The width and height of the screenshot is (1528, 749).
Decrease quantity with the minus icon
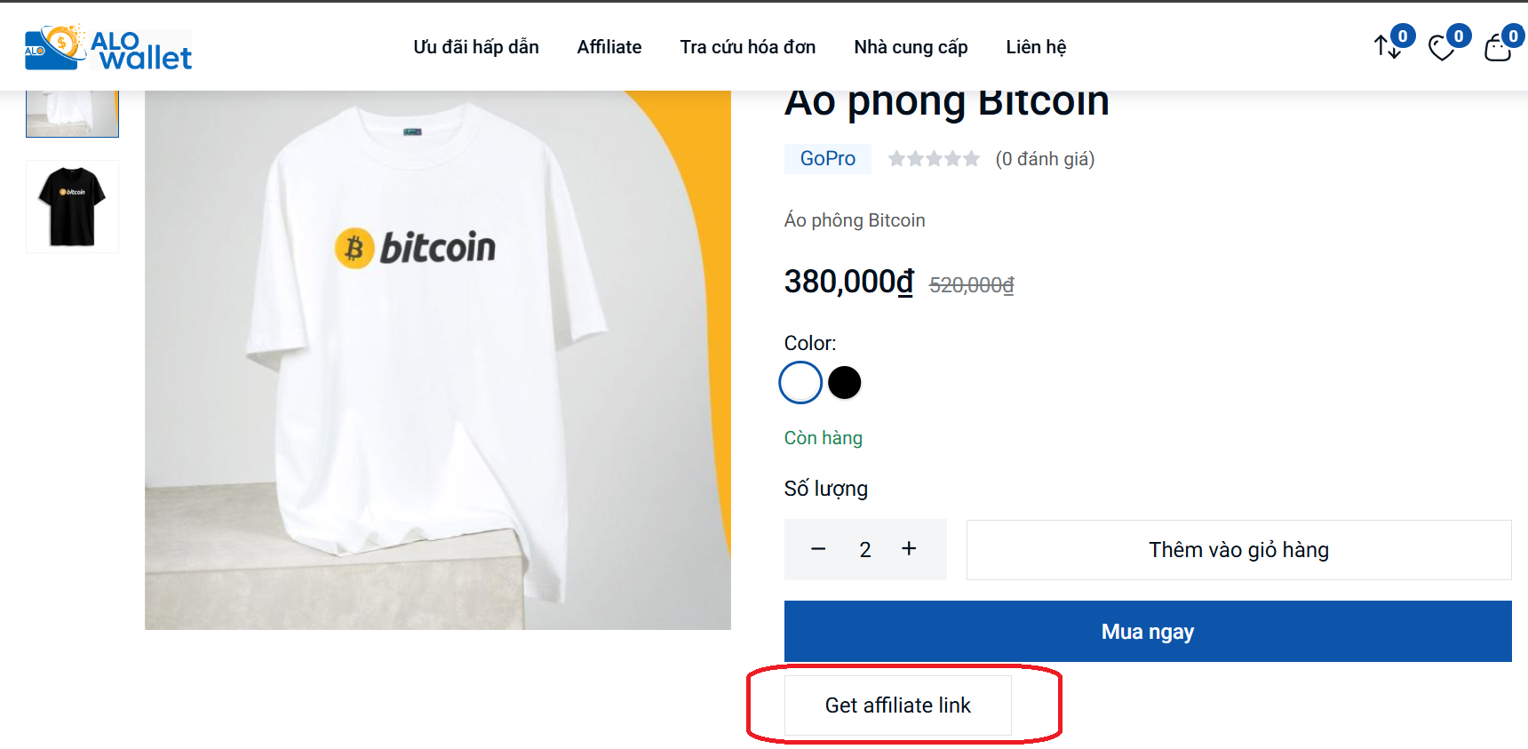818,549
